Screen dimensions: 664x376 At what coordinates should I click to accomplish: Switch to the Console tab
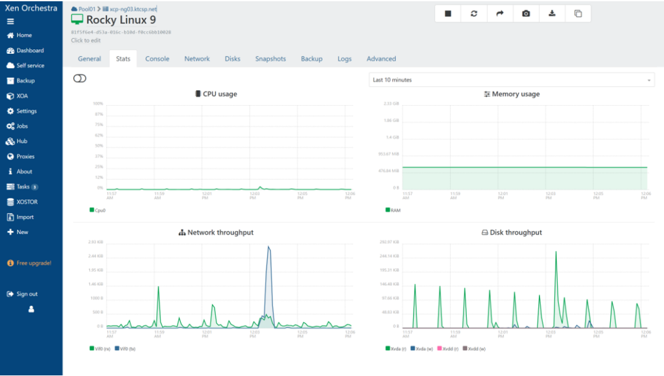(x=157, y=59)
